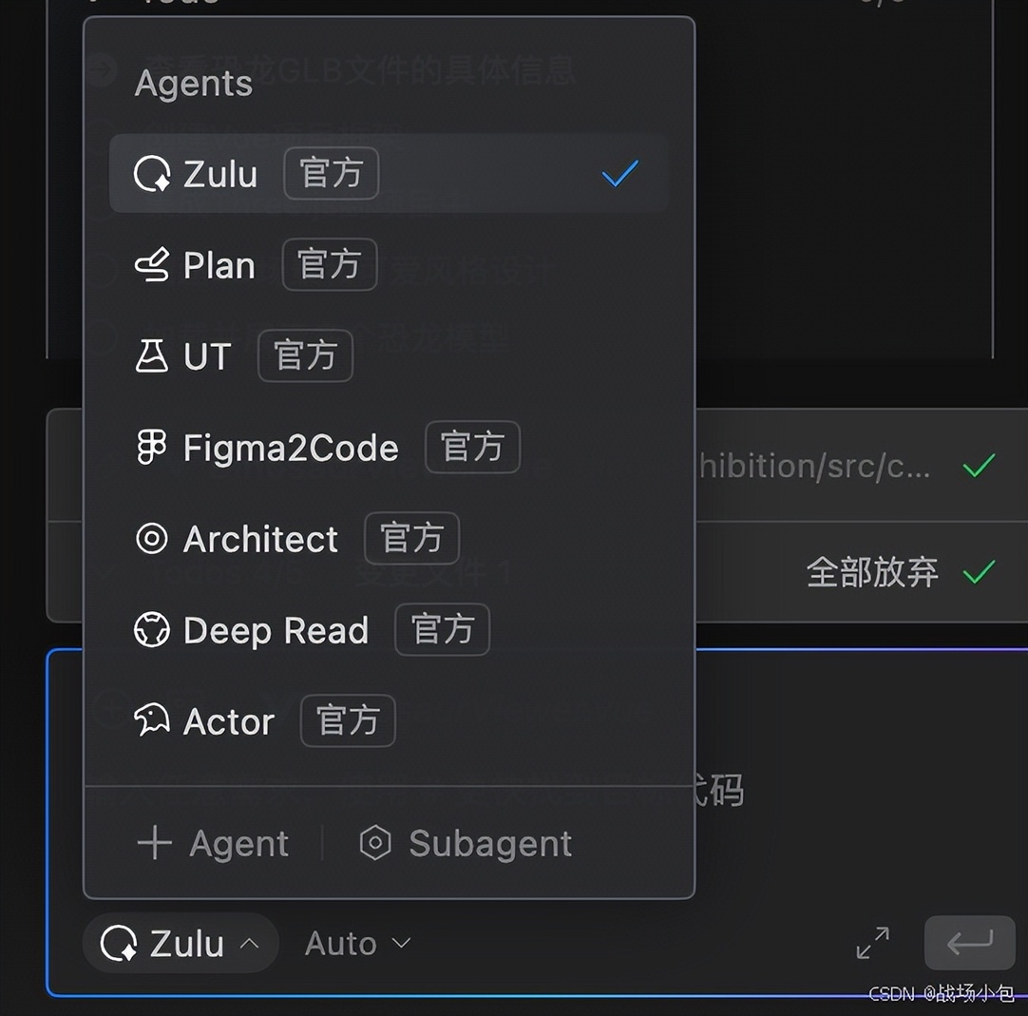This screenshot has height=1016, width=1028.
Task: Click the Figma2Code logo icon
Action: coord(152,448)
